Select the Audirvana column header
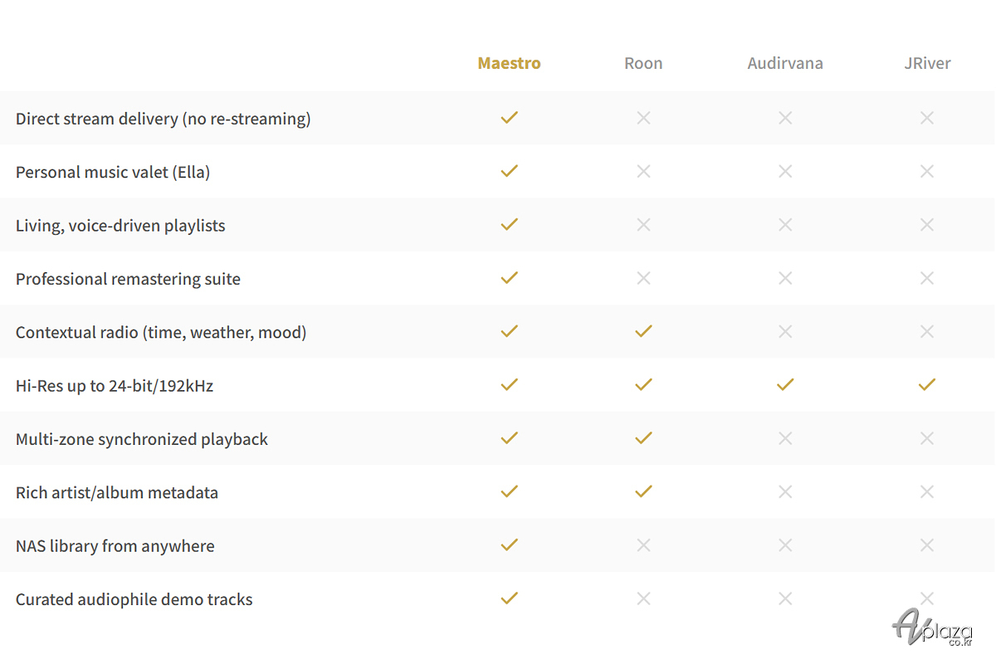The height and width of the screenshot is (664, 996). click(x=785, y=64)
